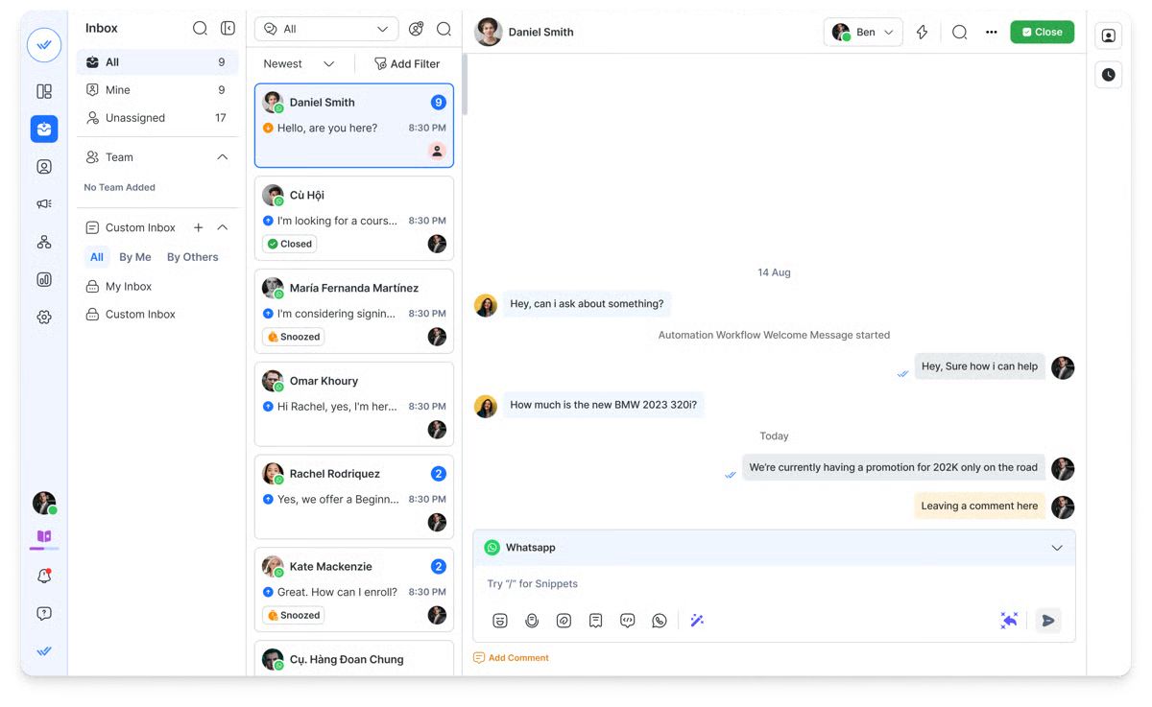The image size is (1152, 707).
Task: Select the By Me tab
Action: [x=135, y=257]
